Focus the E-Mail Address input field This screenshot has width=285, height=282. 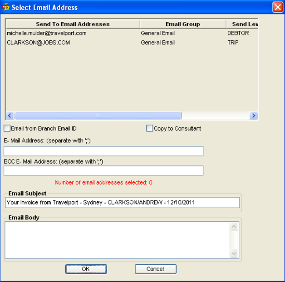click(103, 151)
